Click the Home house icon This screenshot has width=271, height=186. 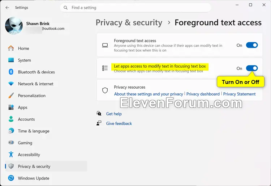pyautogui.click(x=11, y=48)
